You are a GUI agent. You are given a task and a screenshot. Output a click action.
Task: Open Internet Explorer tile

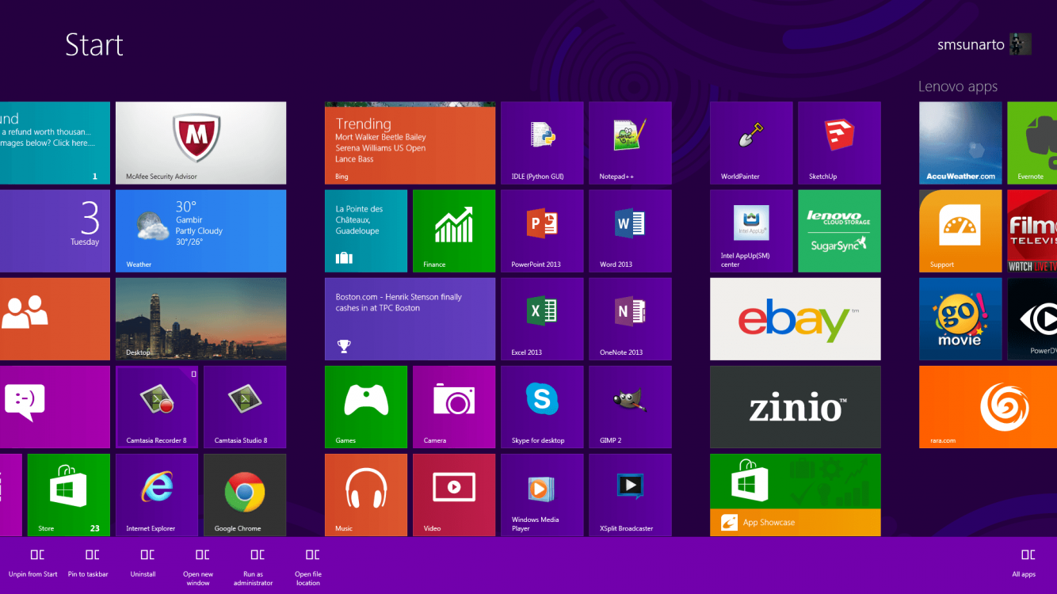click(157, 495)
